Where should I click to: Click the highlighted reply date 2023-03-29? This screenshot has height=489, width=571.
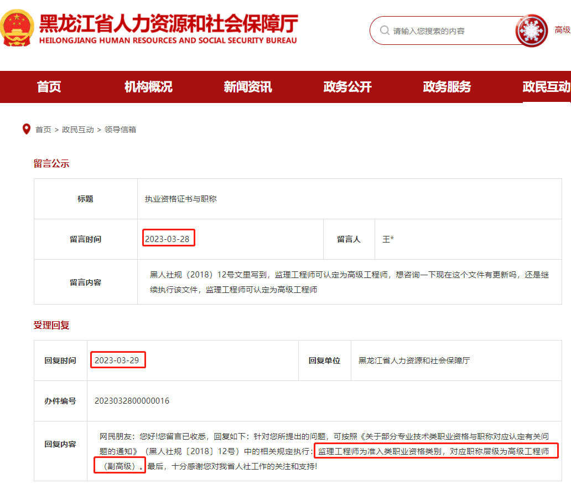[x=118, y=360]
